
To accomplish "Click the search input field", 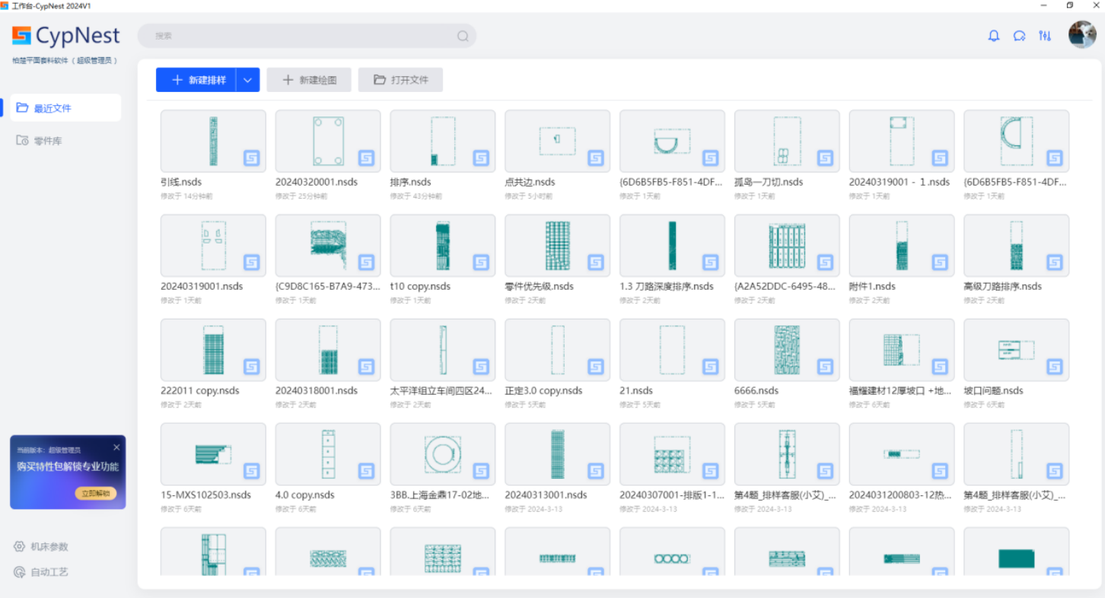I will click(307, 36).
